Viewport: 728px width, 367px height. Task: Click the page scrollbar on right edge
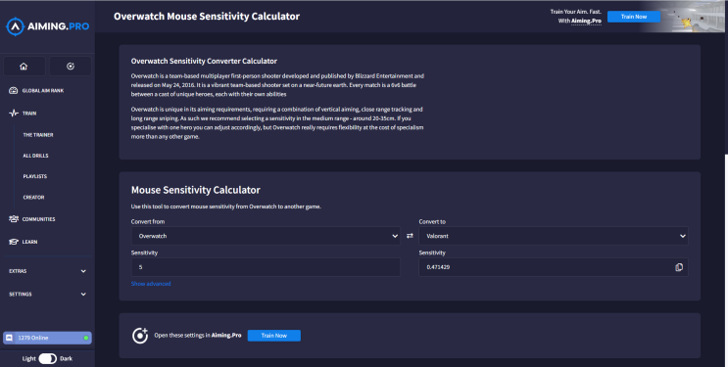click(726, 259)
